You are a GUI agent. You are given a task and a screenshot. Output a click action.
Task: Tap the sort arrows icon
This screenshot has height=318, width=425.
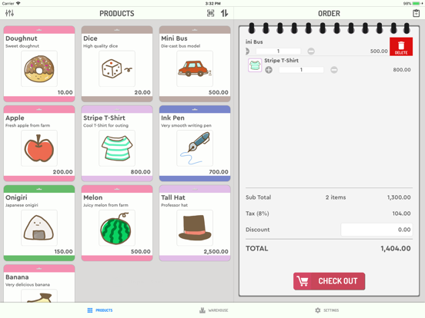[x=224, y=13]
